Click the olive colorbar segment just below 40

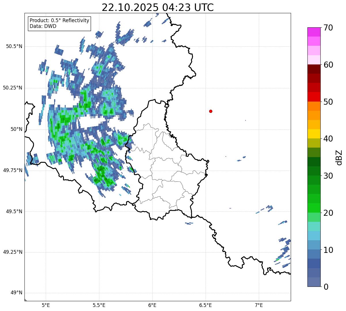[314, 143]
